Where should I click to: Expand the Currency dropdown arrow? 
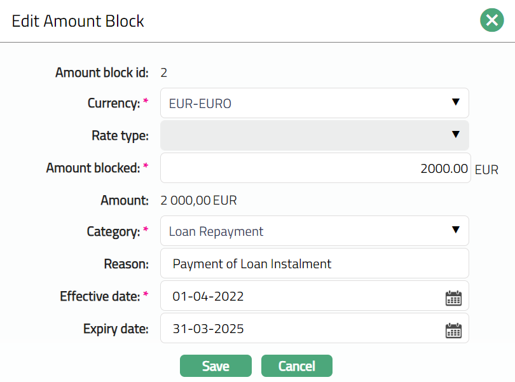(455, 102)
